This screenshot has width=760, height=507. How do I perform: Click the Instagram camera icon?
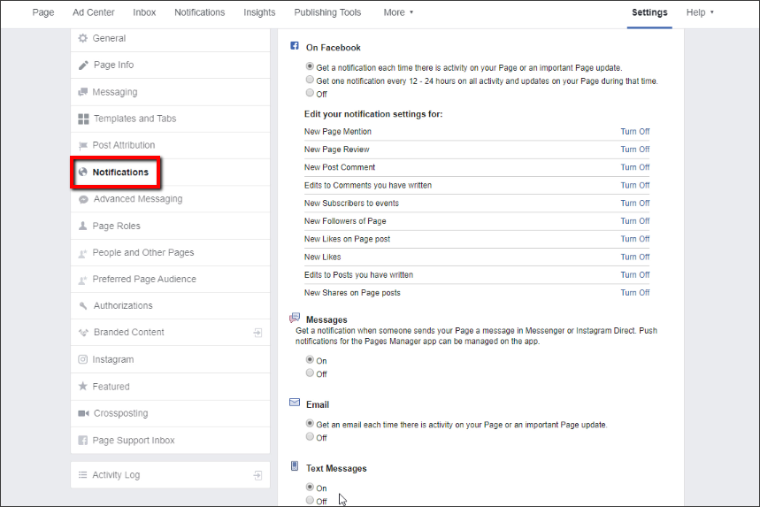click(83, 359)
